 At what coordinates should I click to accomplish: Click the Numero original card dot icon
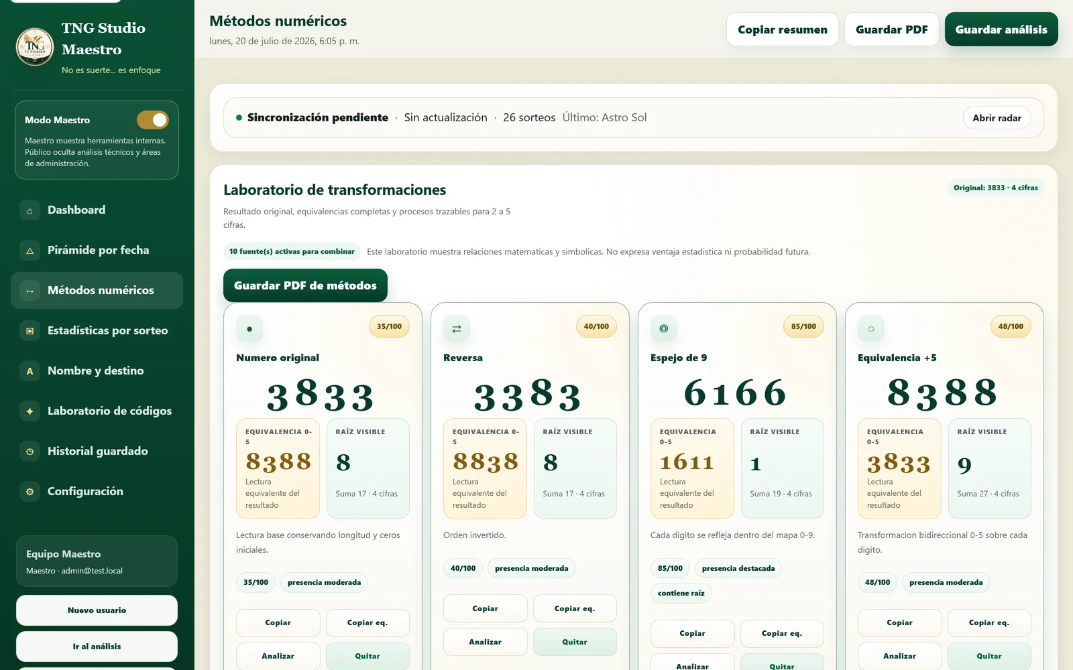[x=249, y=329]
